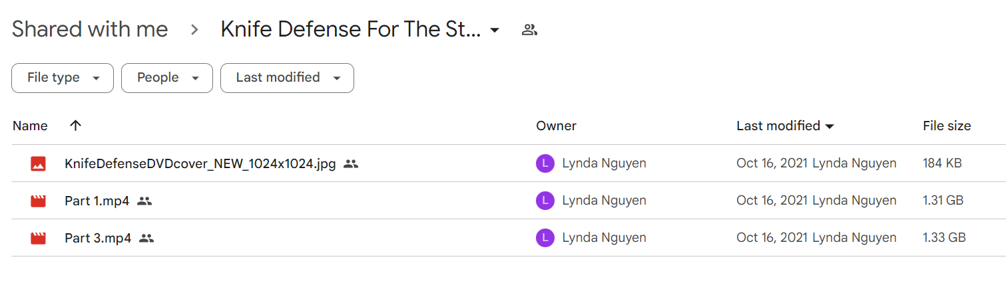Viewport: 1006px width, 299px height.
Task: Select the KnifeDefenseDVDcover_NEW_1024x1024.jpg file
Action: 200,163
